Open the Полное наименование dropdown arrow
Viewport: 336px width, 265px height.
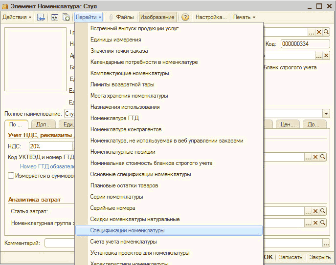[326, 114]
